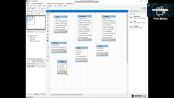Open the Description Editor object dropdown
This screenshot has width=174, height=98.
[x=36, y=66]
